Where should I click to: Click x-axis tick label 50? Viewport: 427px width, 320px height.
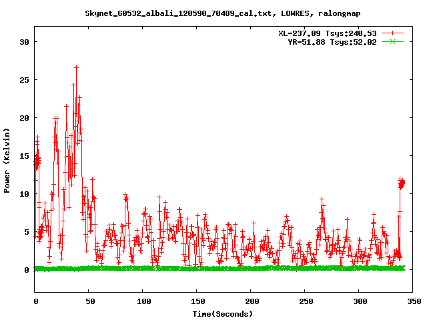(90, 301)
